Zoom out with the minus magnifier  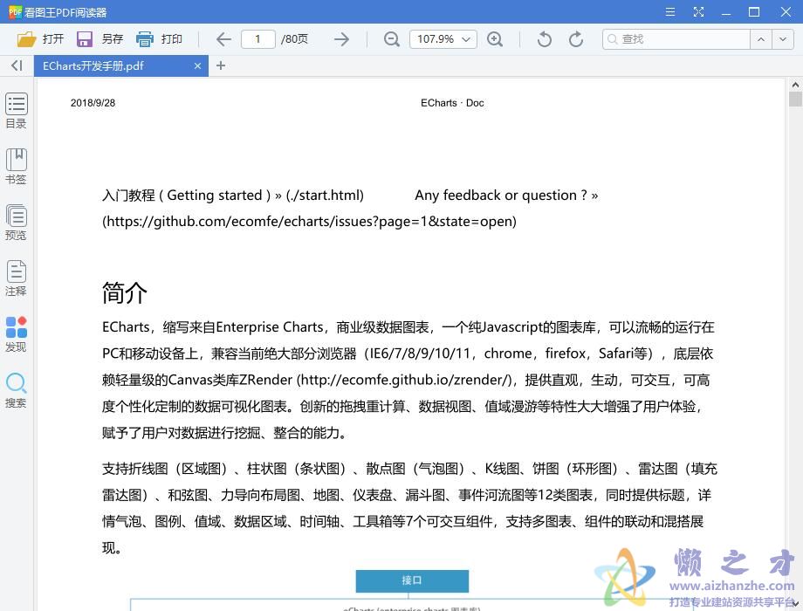coord(392,39)
